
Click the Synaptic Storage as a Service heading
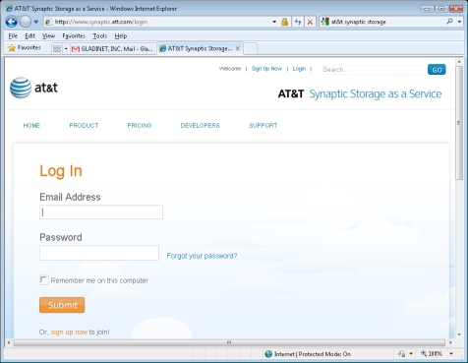pos(376,93)
